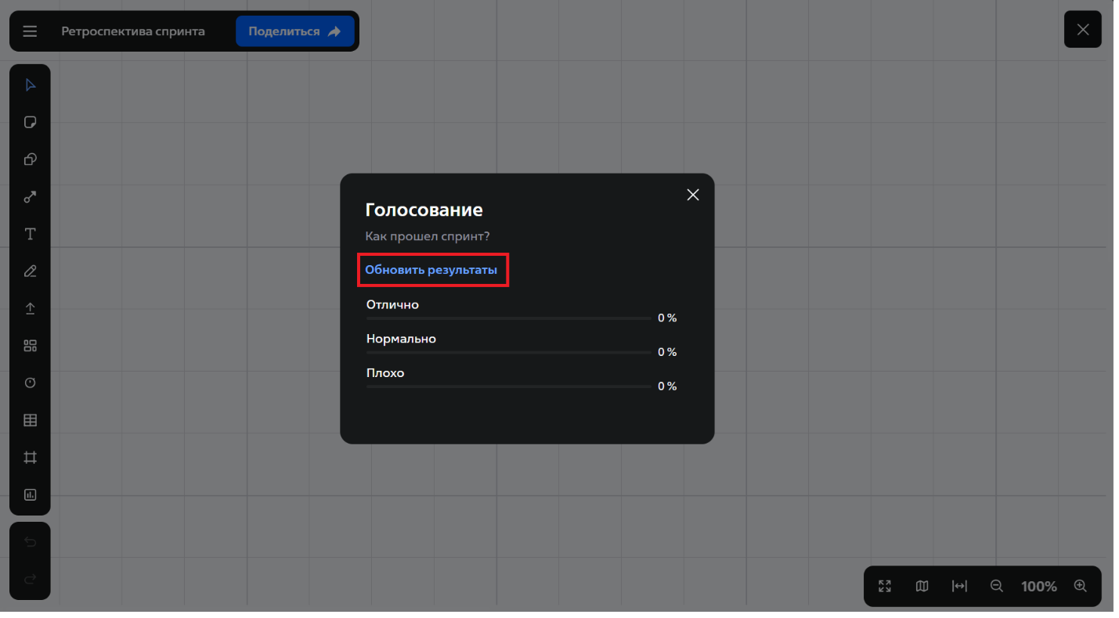Click the Поделиться share button
The width and height of the screenshot is (1119, 618).
point(294,31)
